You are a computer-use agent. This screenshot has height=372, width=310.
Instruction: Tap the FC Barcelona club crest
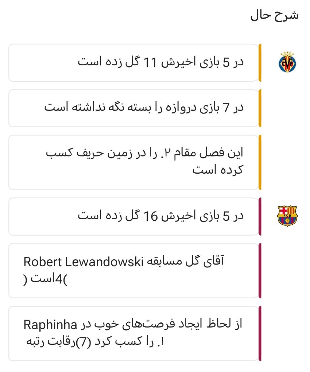click(x=287, y=216)
